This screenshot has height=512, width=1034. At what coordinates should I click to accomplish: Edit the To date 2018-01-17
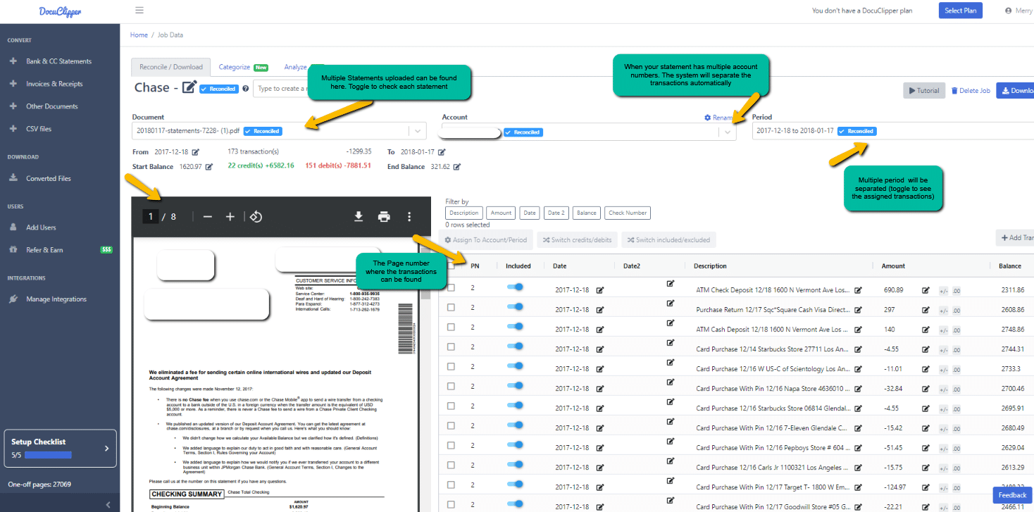pyautogui.click(x=442, y=152)
